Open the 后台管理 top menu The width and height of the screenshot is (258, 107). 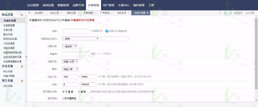[33, 5]
